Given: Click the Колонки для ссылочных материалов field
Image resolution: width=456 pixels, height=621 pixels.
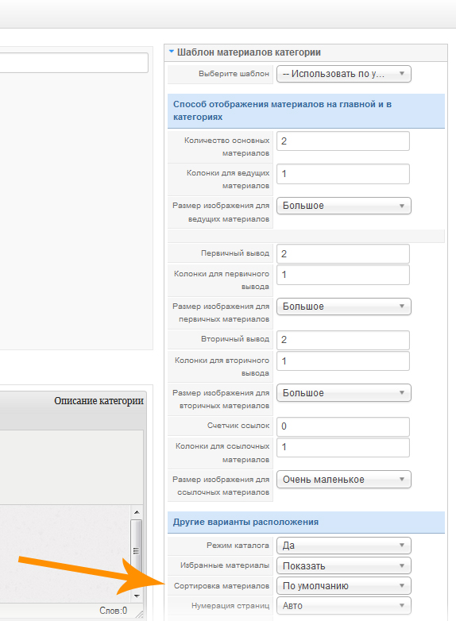Looking at the screenshot, I should coord(343,447).
